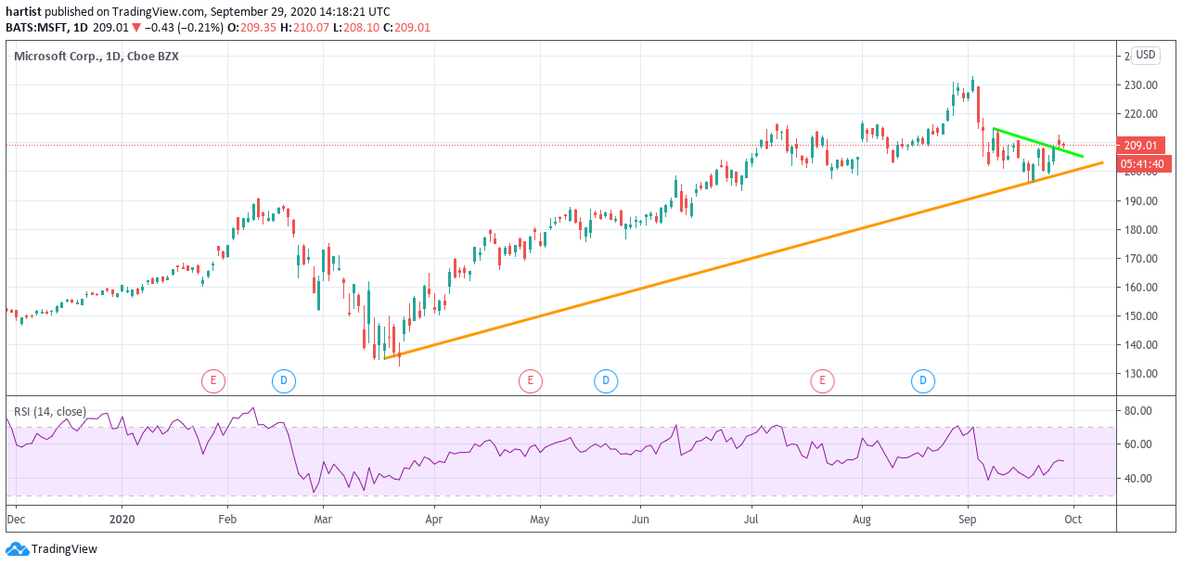1182x566 pixels.
Task: Select the dividend D marker in mid-August
Action: (923, 379)
